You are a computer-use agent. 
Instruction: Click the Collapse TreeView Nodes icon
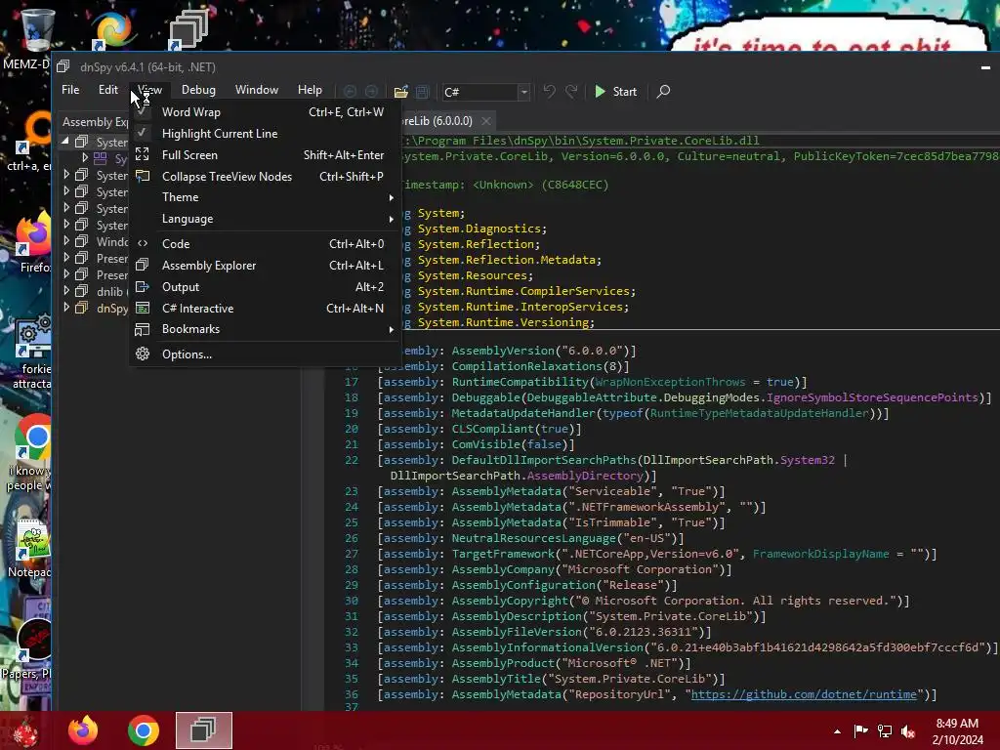click(143, 176)
